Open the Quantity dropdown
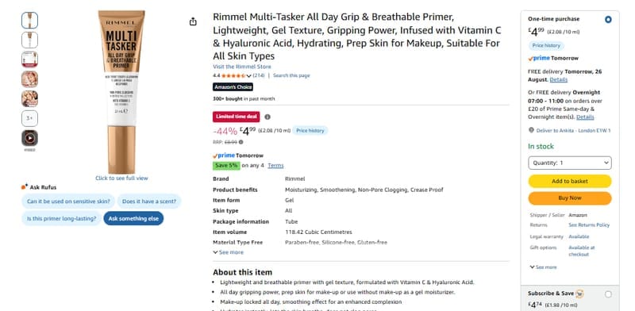Screen dimensions: 635x311 coord(570,163)
